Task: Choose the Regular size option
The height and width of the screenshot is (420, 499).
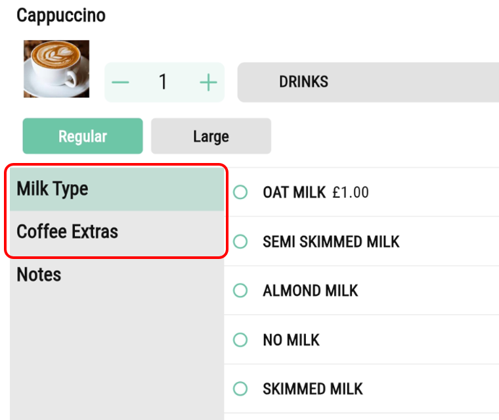Action: pyautogui.click(x=83, y=136)
